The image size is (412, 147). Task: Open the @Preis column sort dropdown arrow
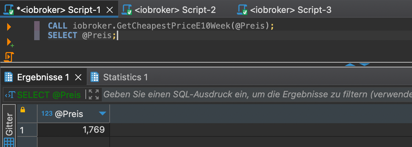pyautogui.click(x=102, y=114)
